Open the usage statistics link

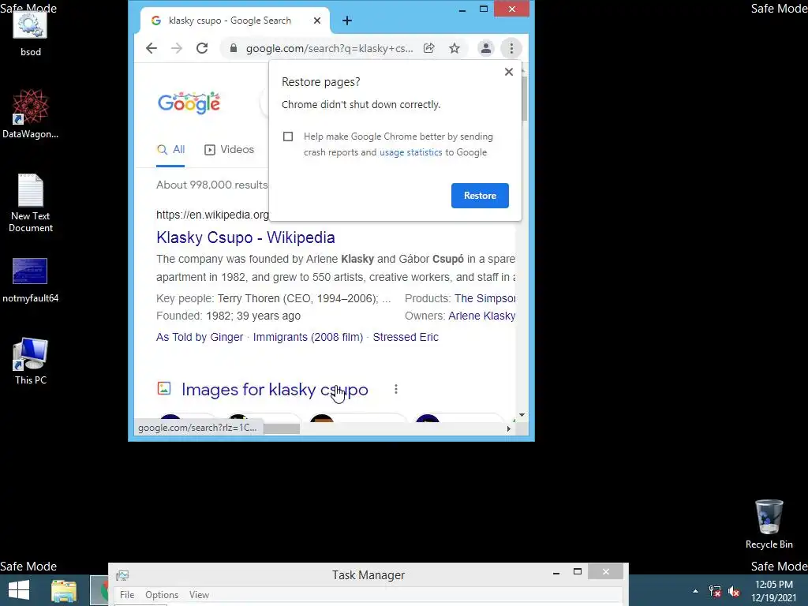click(x=410, y=152)
